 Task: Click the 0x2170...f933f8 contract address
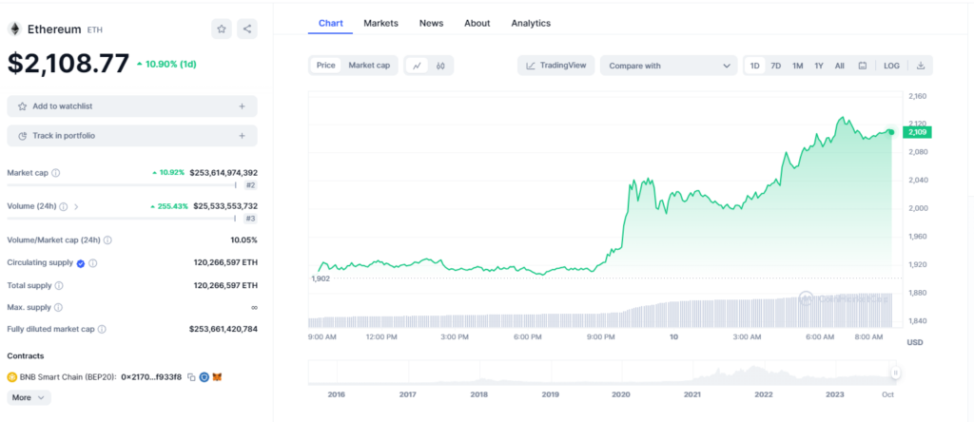pos(151,376)
